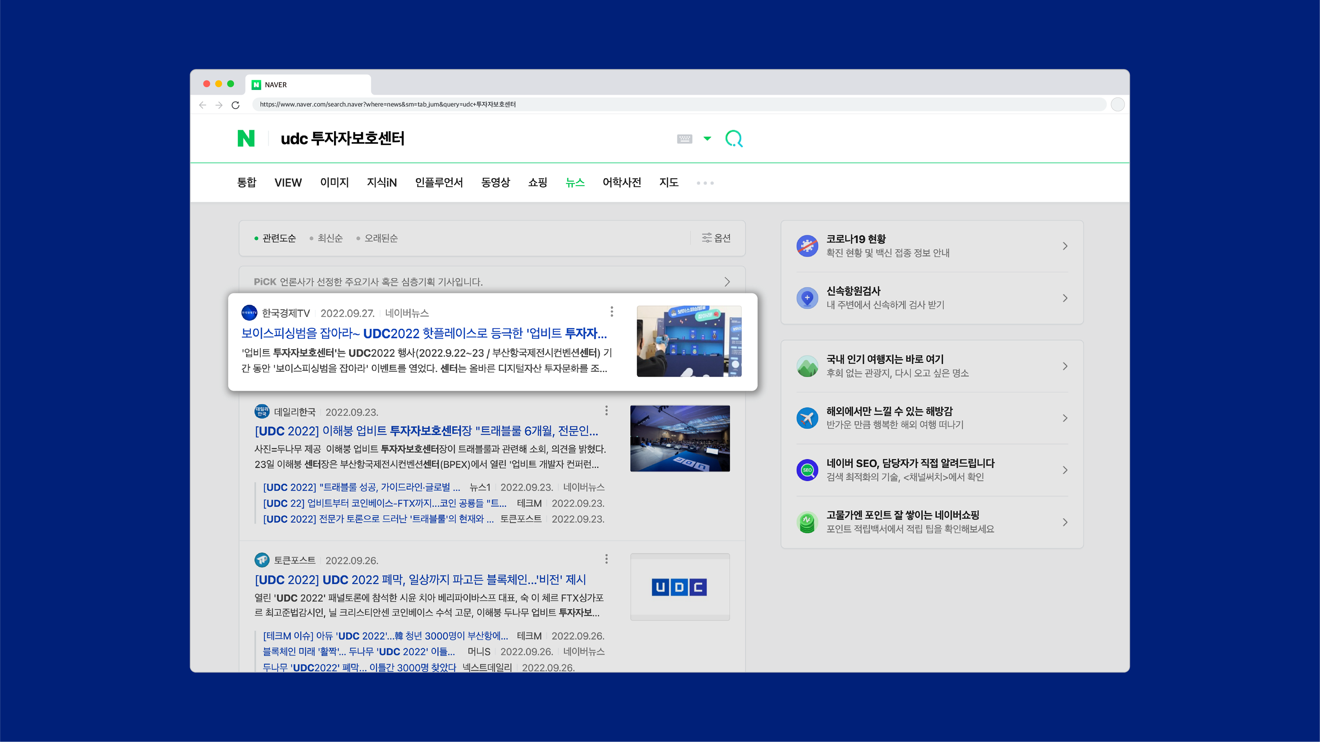Expand the 해외에서만 느낄 수 있는 해방감 chevron
This screenshot has width=1320, height=742.
click(1065, 418)
